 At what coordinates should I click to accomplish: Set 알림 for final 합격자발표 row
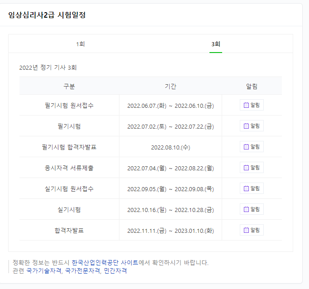[252, 230]
